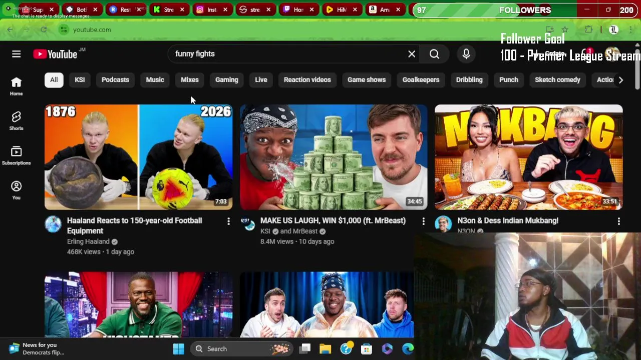Click the Mukbang video thumbnail
Image resolution: width=641 pixels, height=360 pixels.
(x=529, y=157)
